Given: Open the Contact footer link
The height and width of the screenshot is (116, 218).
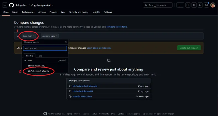Looking at the screenshot, I should [121, 114].
